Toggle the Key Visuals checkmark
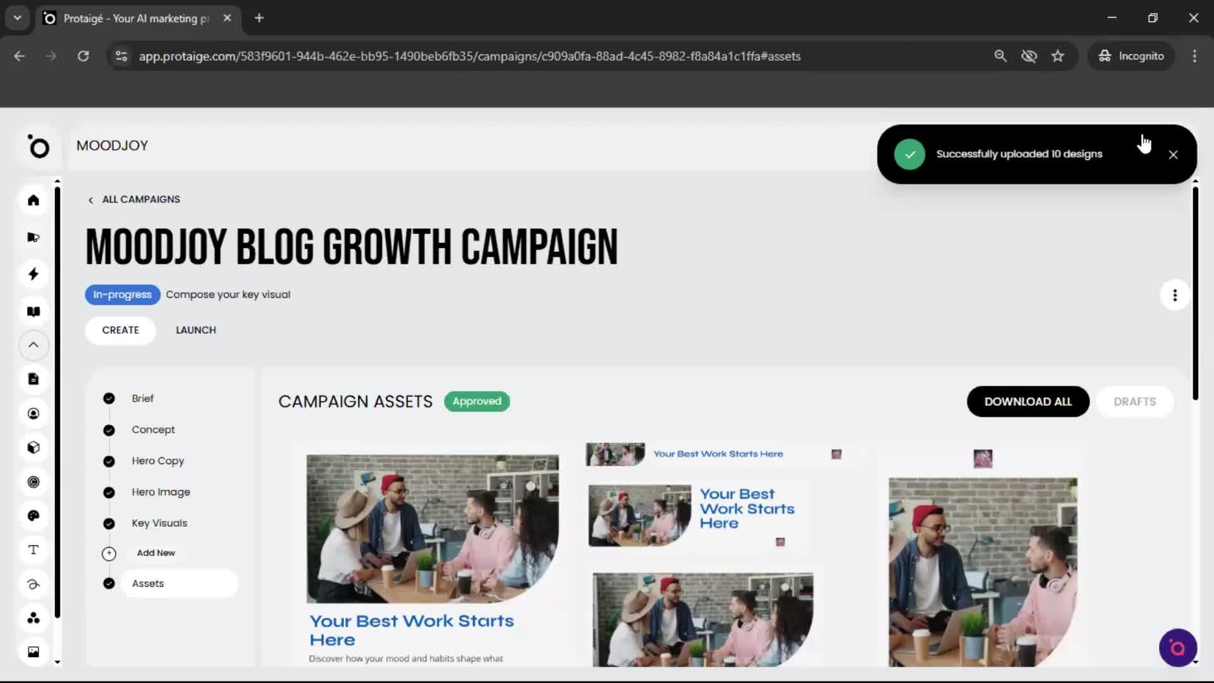The width and height of the screenshot is (1214, 683). pos(109,523)
